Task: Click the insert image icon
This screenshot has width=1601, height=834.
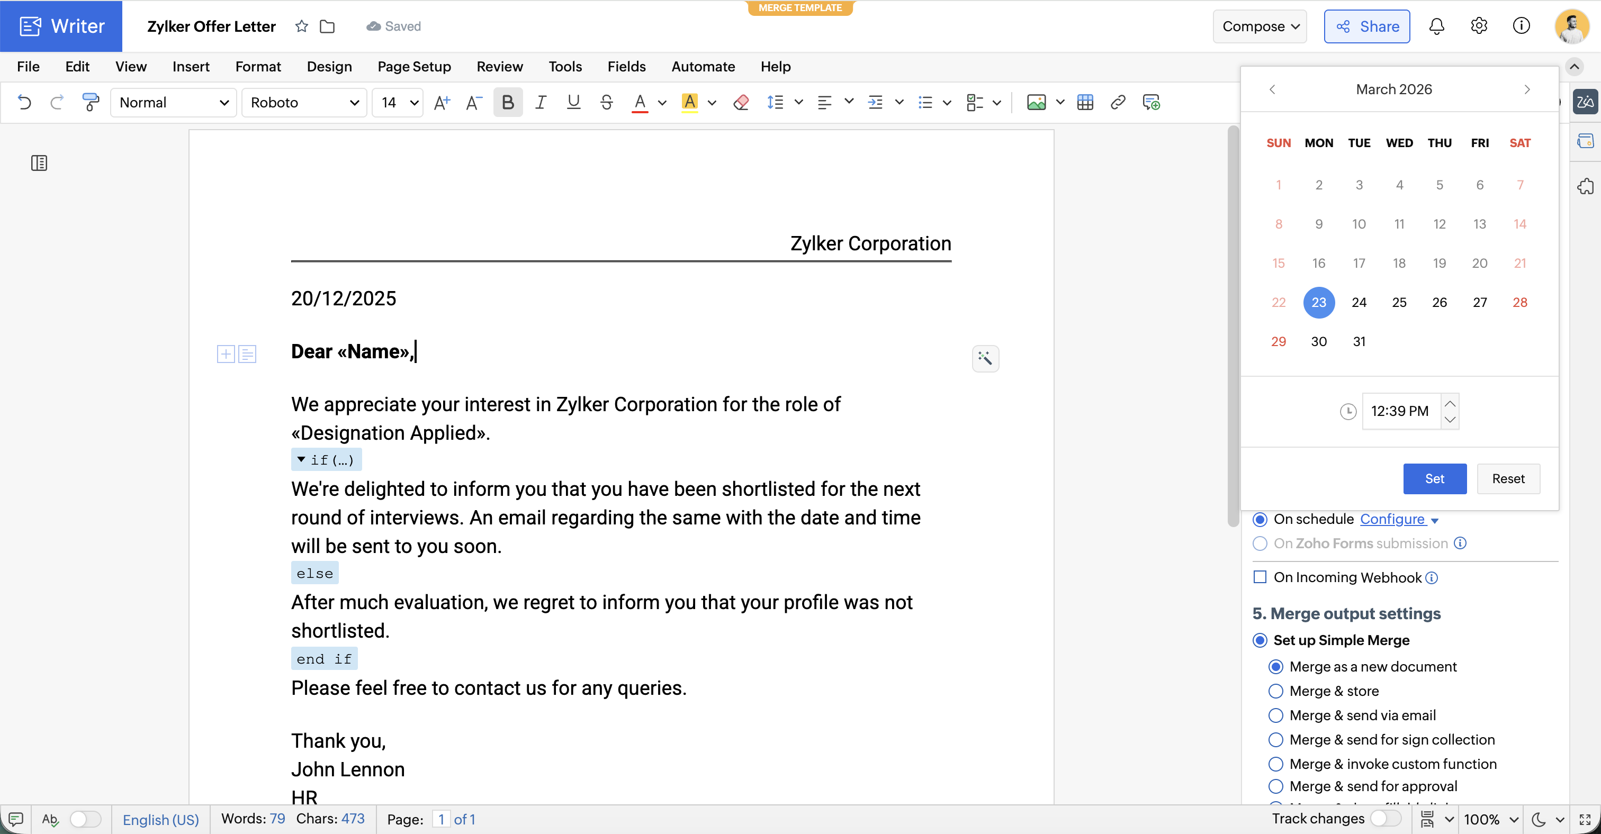Action: point(1036,102)
